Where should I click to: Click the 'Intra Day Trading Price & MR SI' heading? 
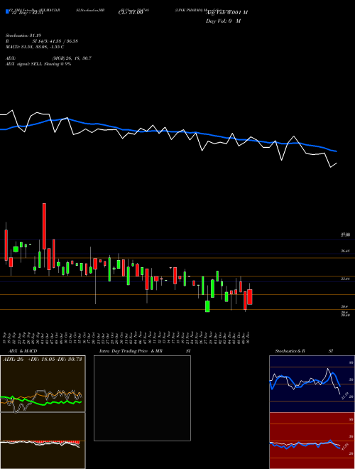click(145, 351)
